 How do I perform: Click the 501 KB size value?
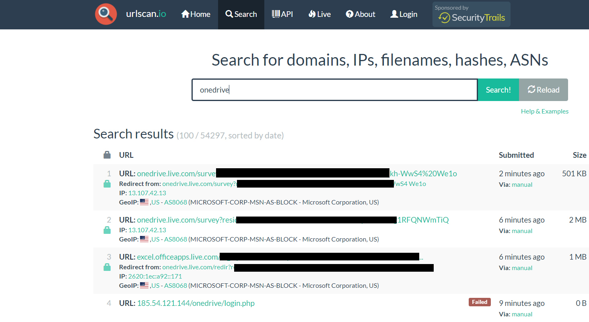tap(574, 173)
